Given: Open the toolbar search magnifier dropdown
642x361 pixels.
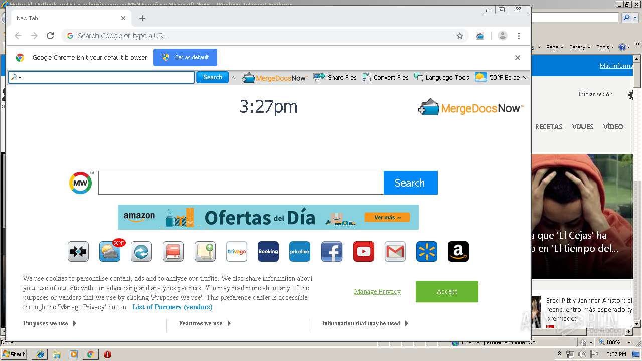Looking at the screenshot, I should [16, 77].
